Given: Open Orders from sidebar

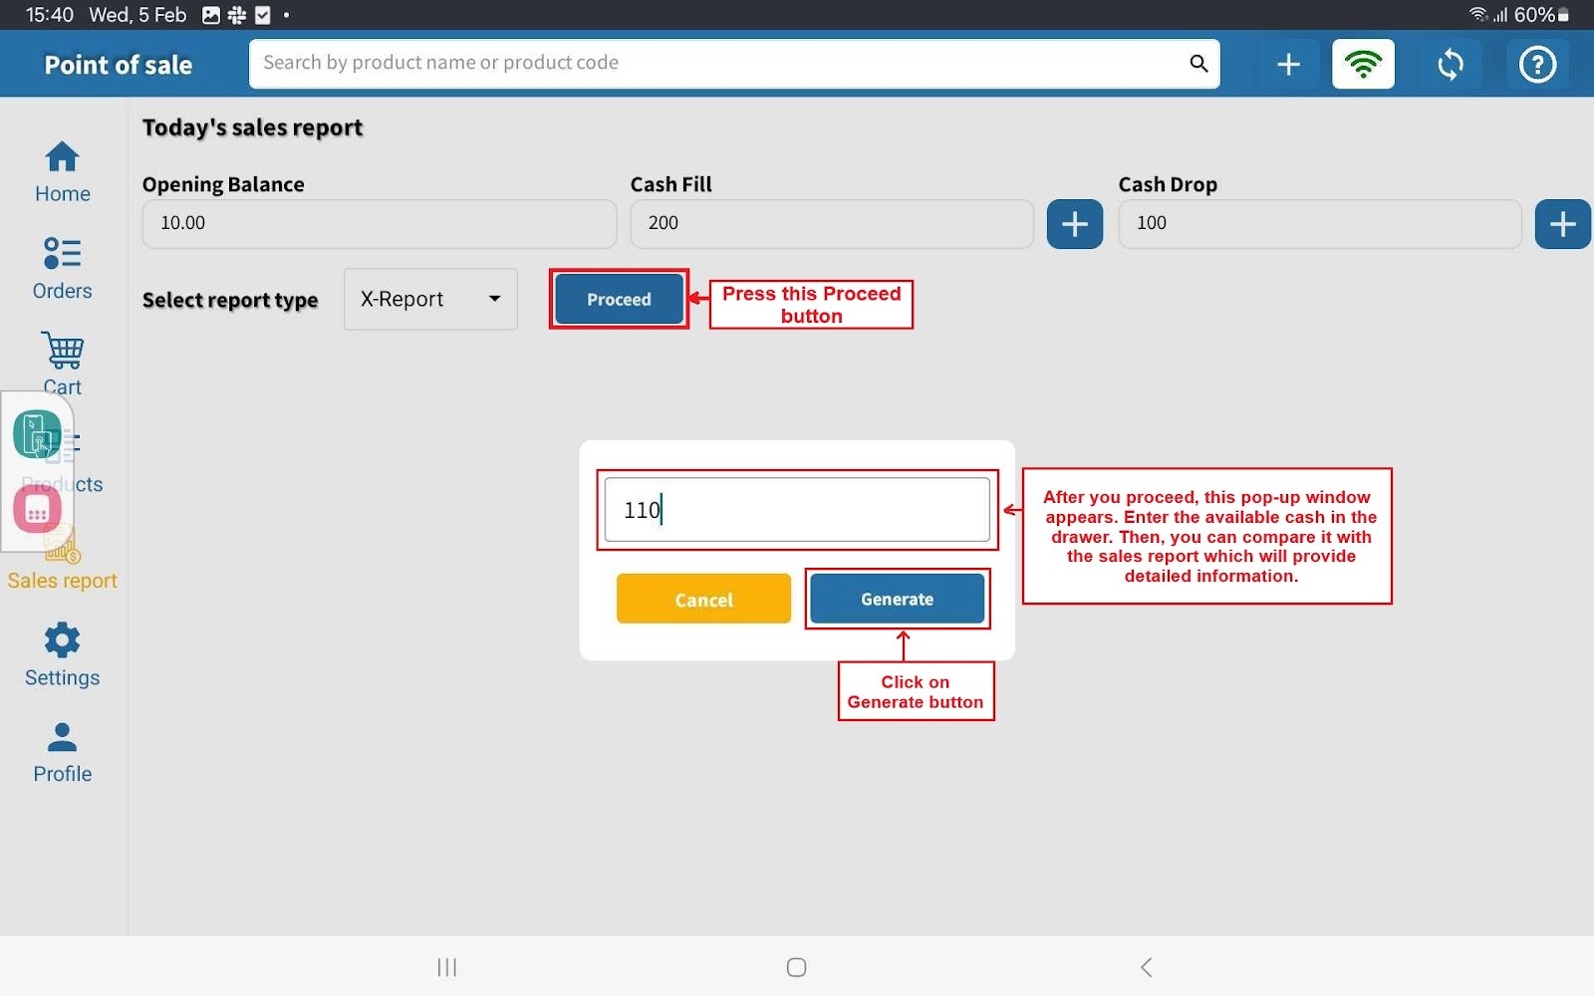Looking at the screenshot, I should pyautogui.click(x=62, y=269).
